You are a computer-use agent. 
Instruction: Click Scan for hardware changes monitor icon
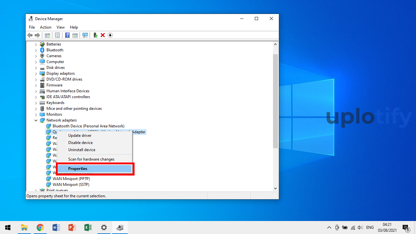[85, 35]
